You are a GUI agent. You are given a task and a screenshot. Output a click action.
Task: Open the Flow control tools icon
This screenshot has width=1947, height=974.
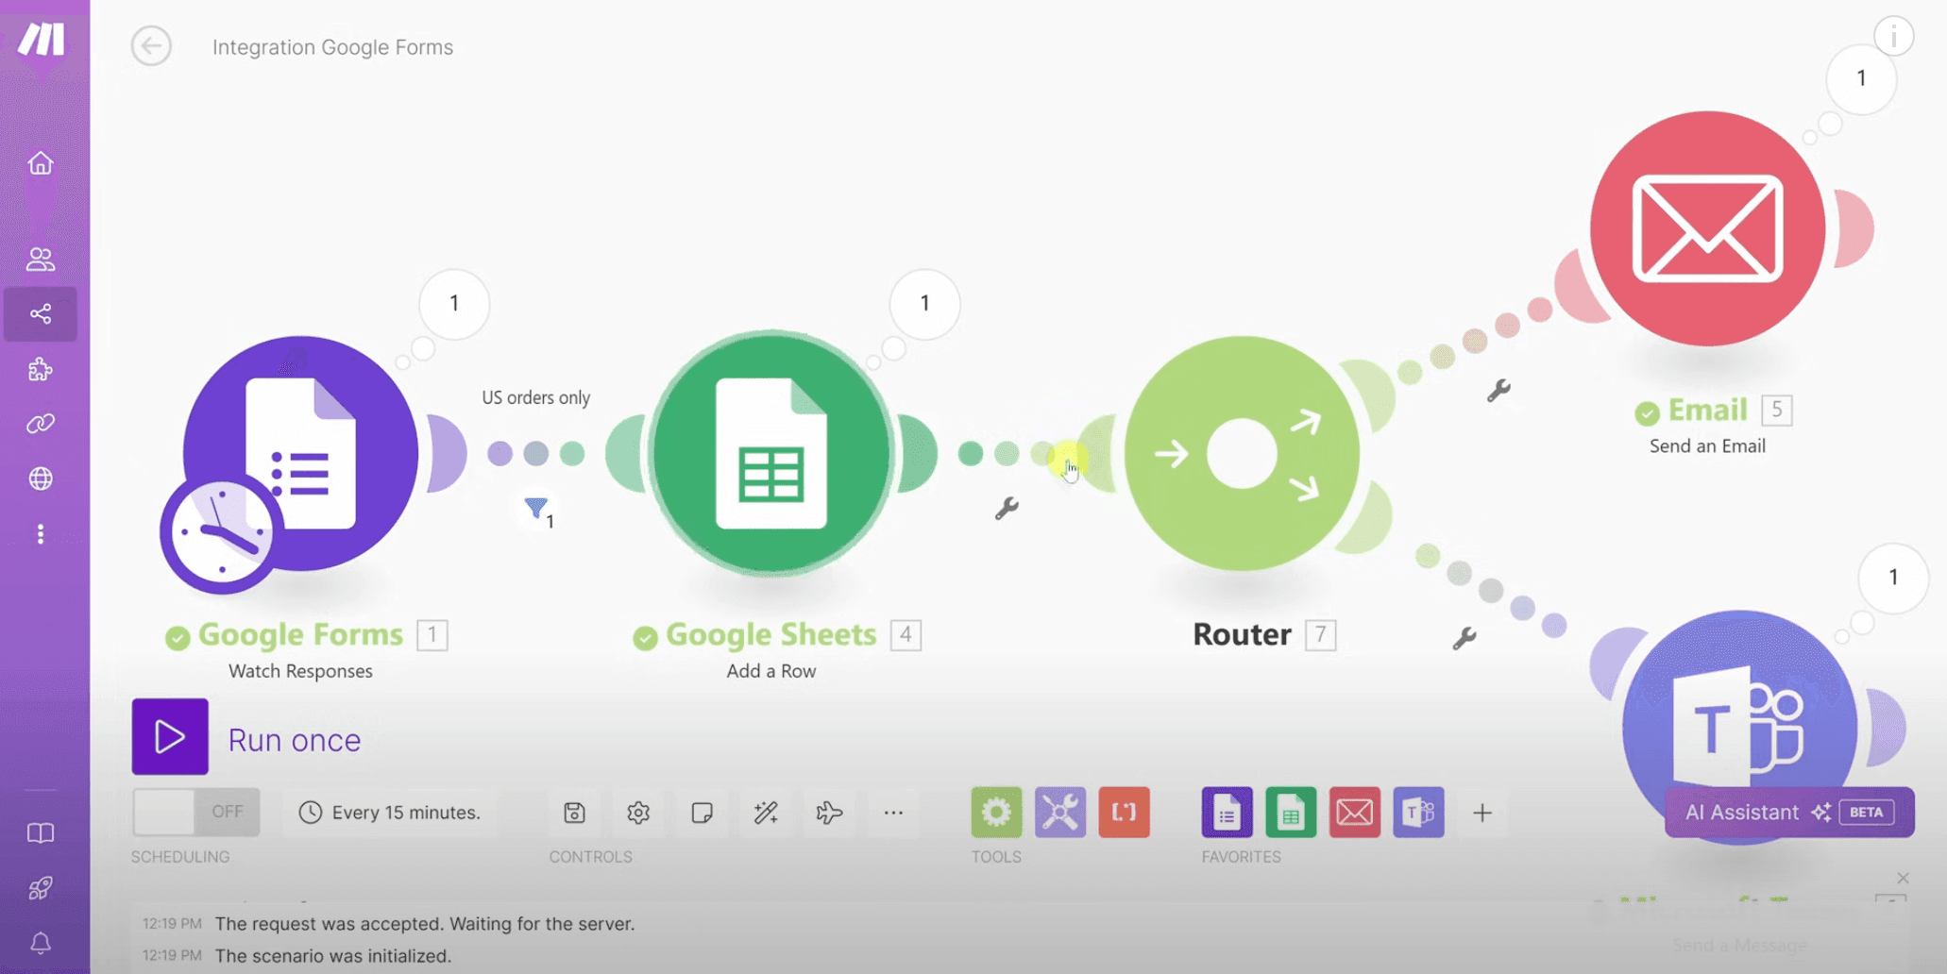point(996,813)
